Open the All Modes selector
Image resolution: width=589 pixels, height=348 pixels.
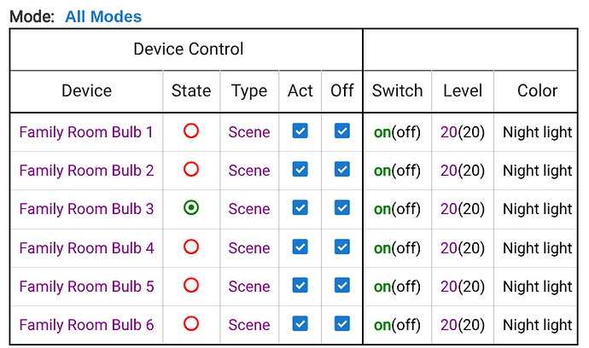(x=103, y=16)
